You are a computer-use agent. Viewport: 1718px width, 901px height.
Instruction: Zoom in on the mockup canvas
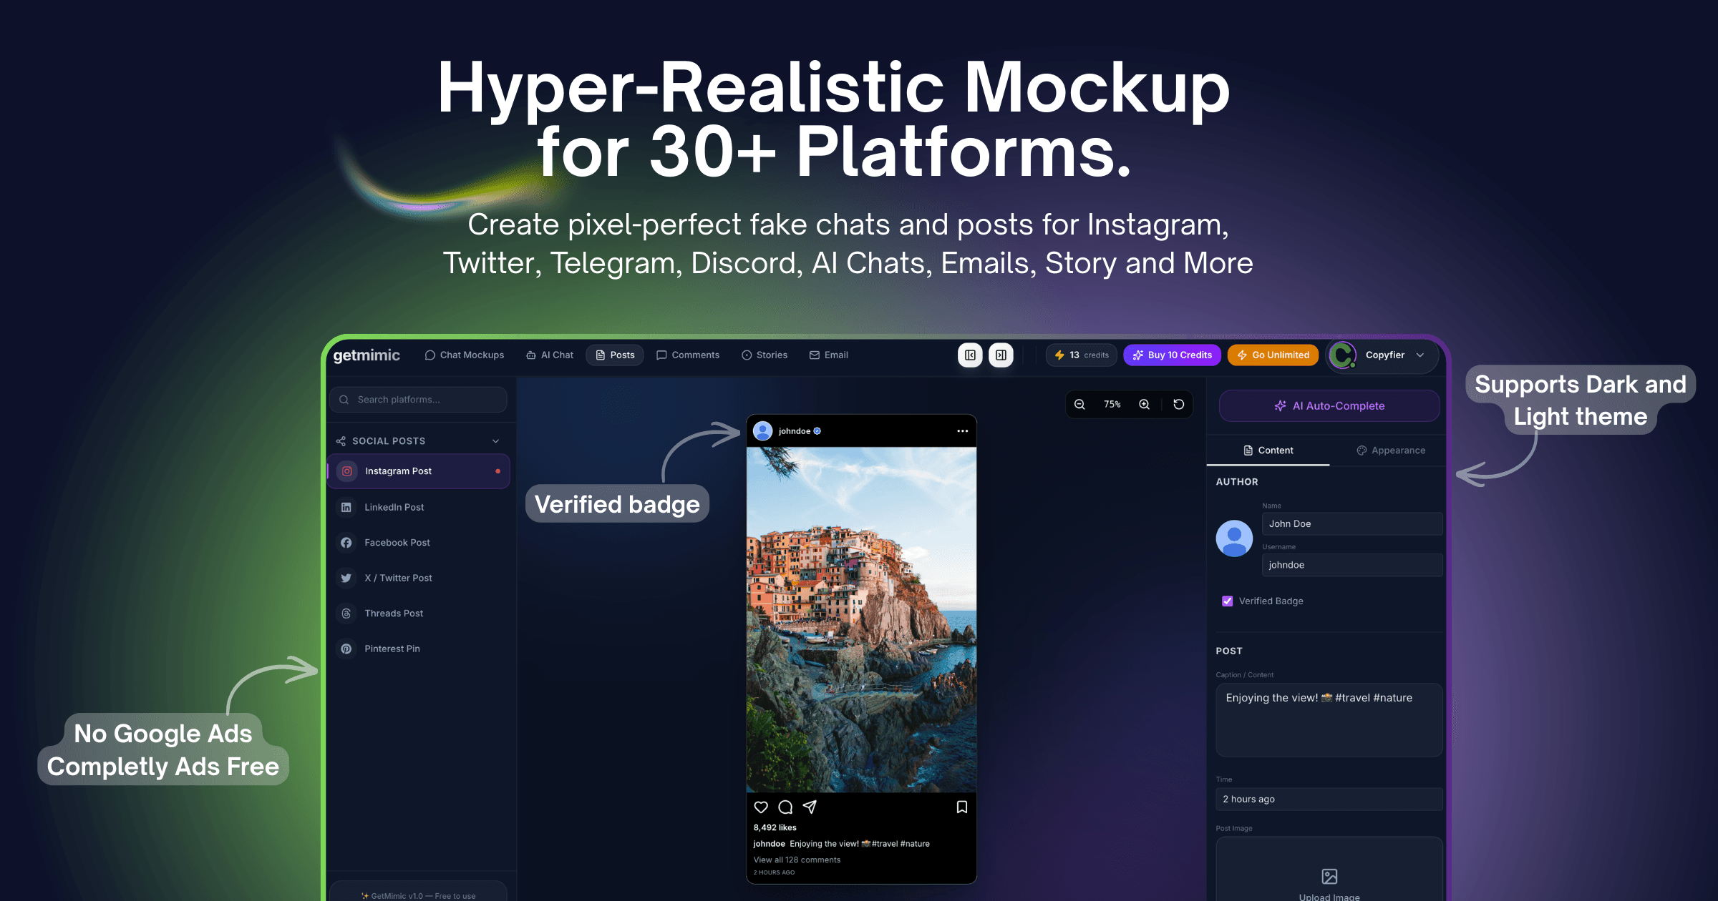(1145, 404)
